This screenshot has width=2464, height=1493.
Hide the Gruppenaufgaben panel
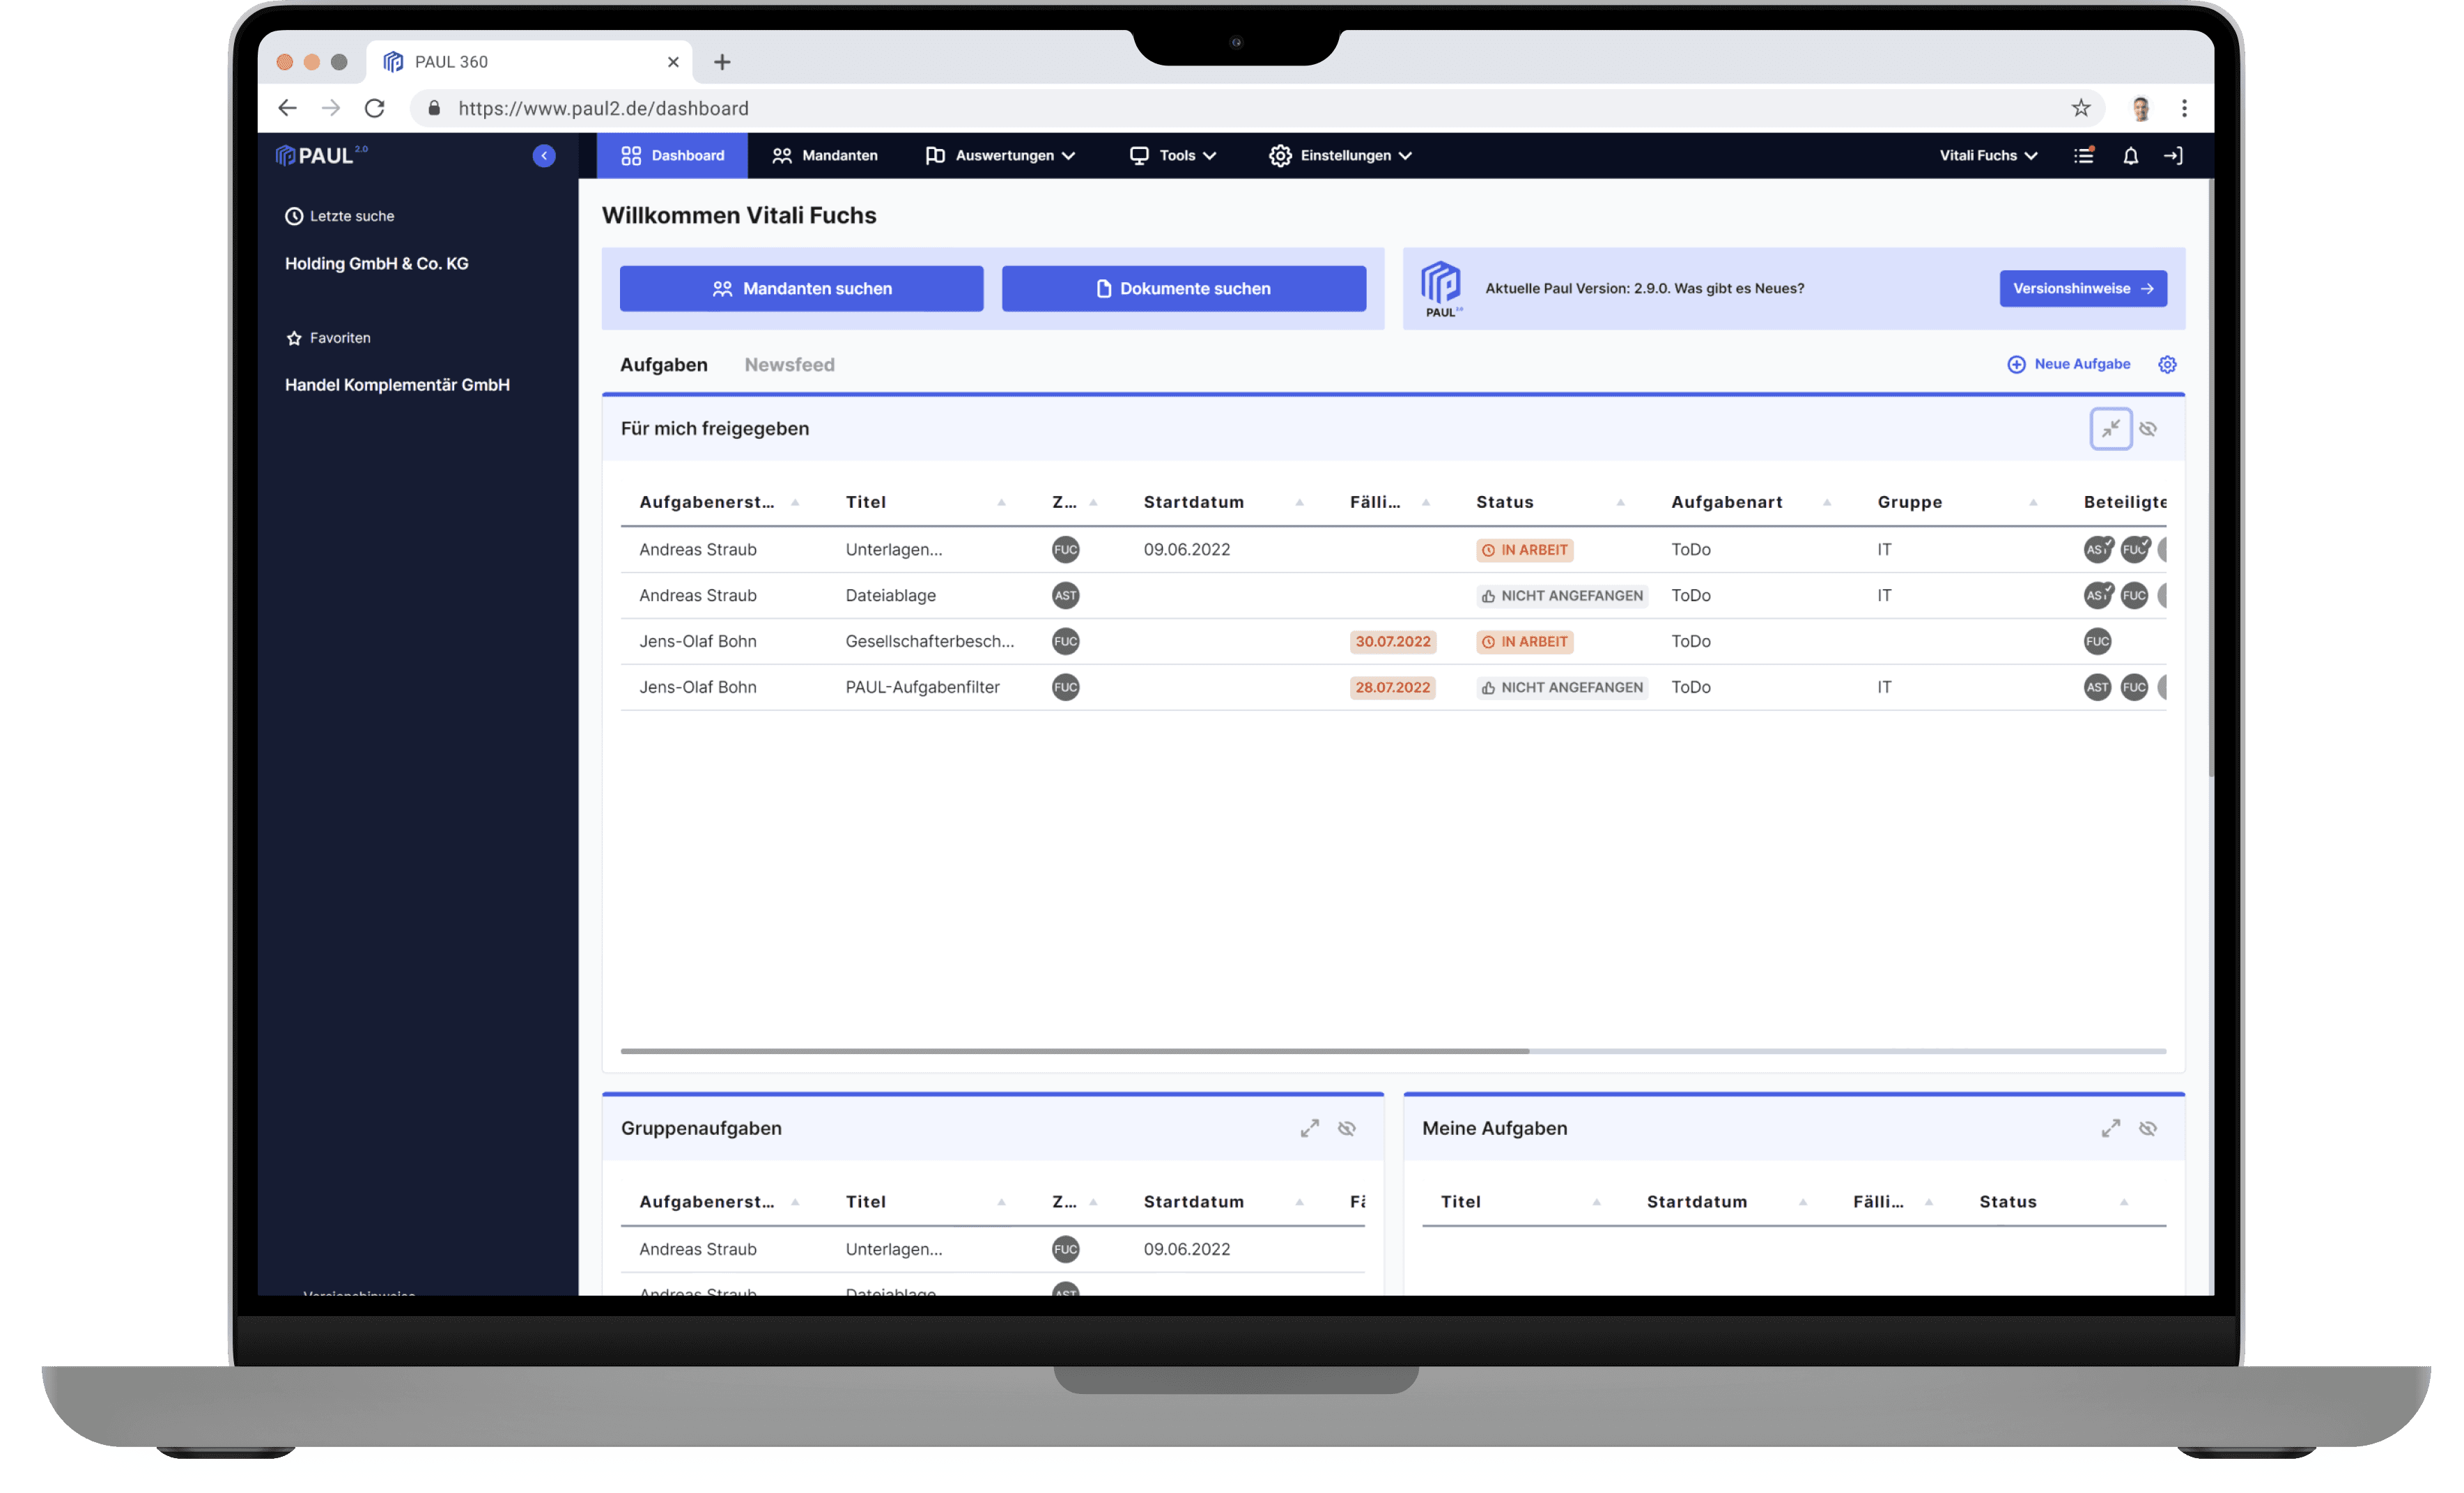[x=1347, y=1128]
